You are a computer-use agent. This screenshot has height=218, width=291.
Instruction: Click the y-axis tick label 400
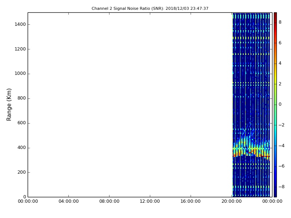click(x=21, y=148)
